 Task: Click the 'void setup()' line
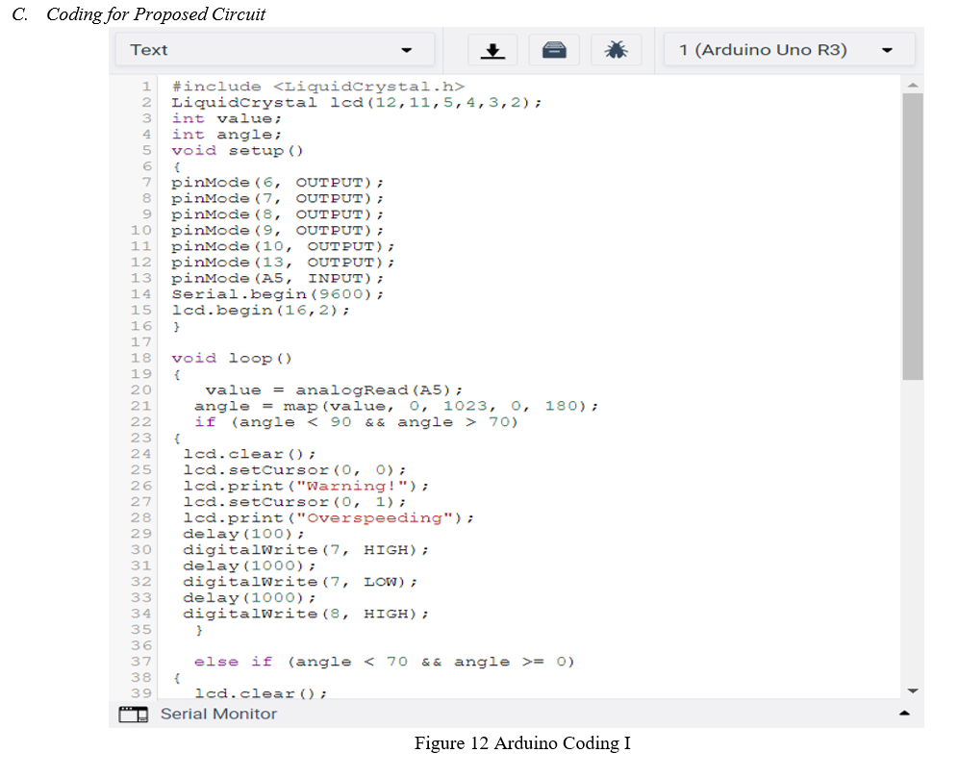pyautogui.click(x=237, y=150)
